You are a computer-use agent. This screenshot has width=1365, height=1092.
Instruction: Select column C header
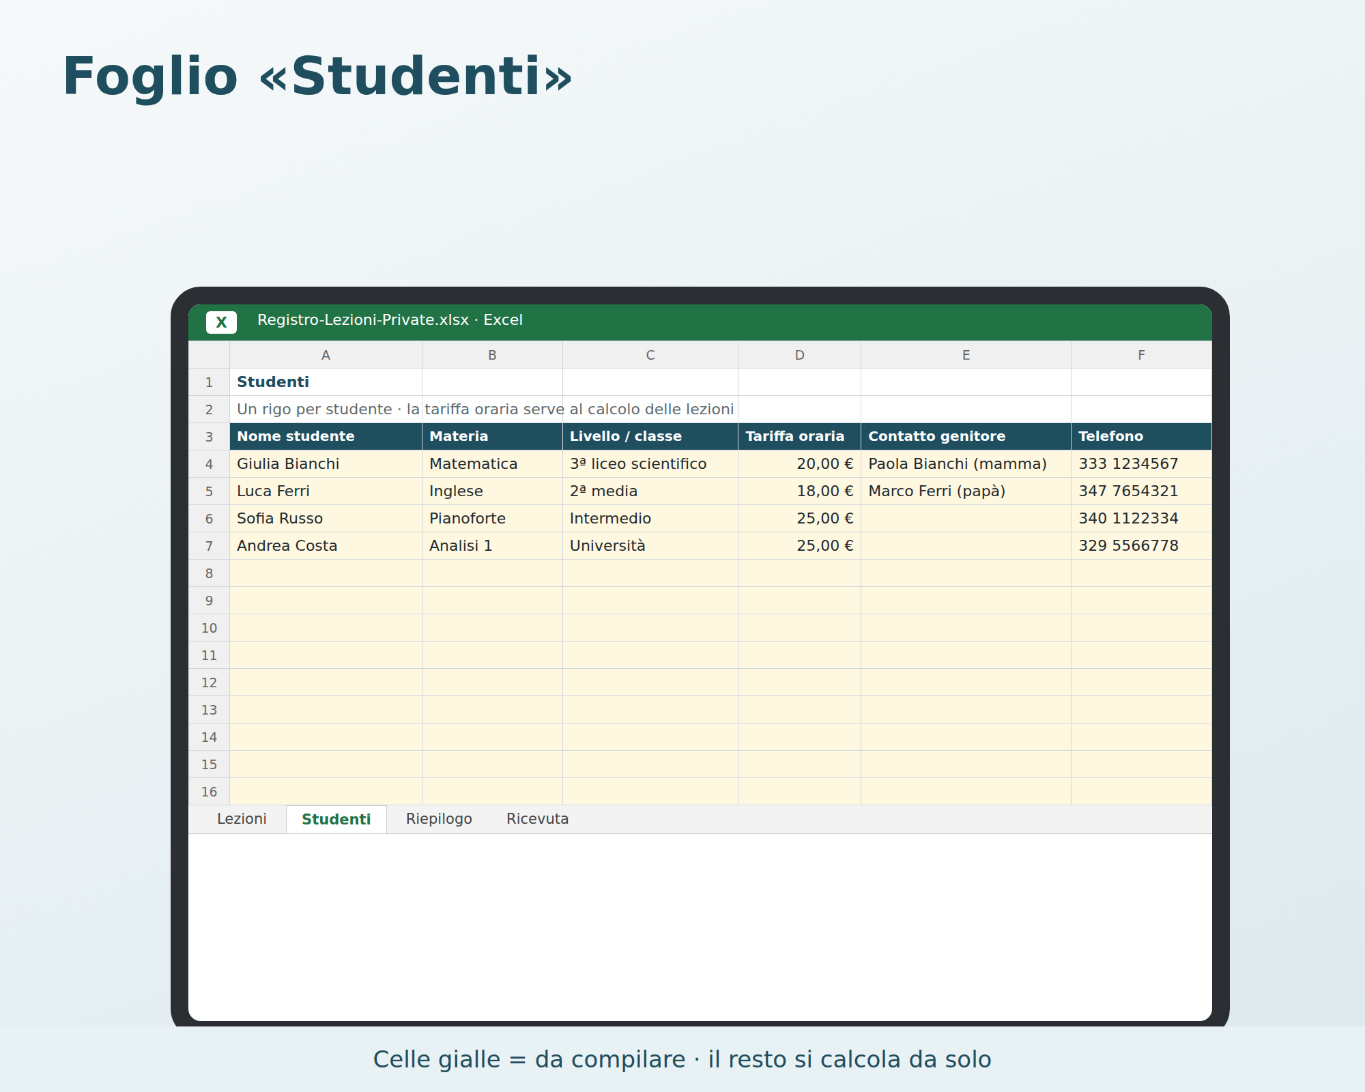(x=650, y=355)
